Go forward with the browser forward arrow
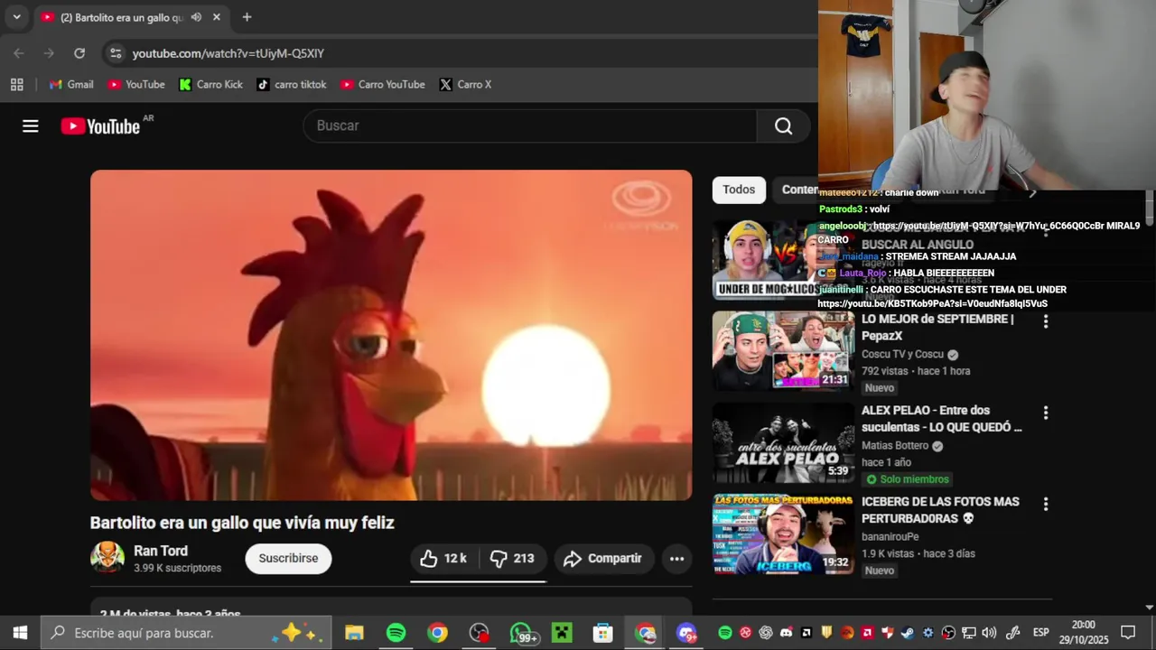This screenshot has width=1156, height=650. tap(49, 53)
